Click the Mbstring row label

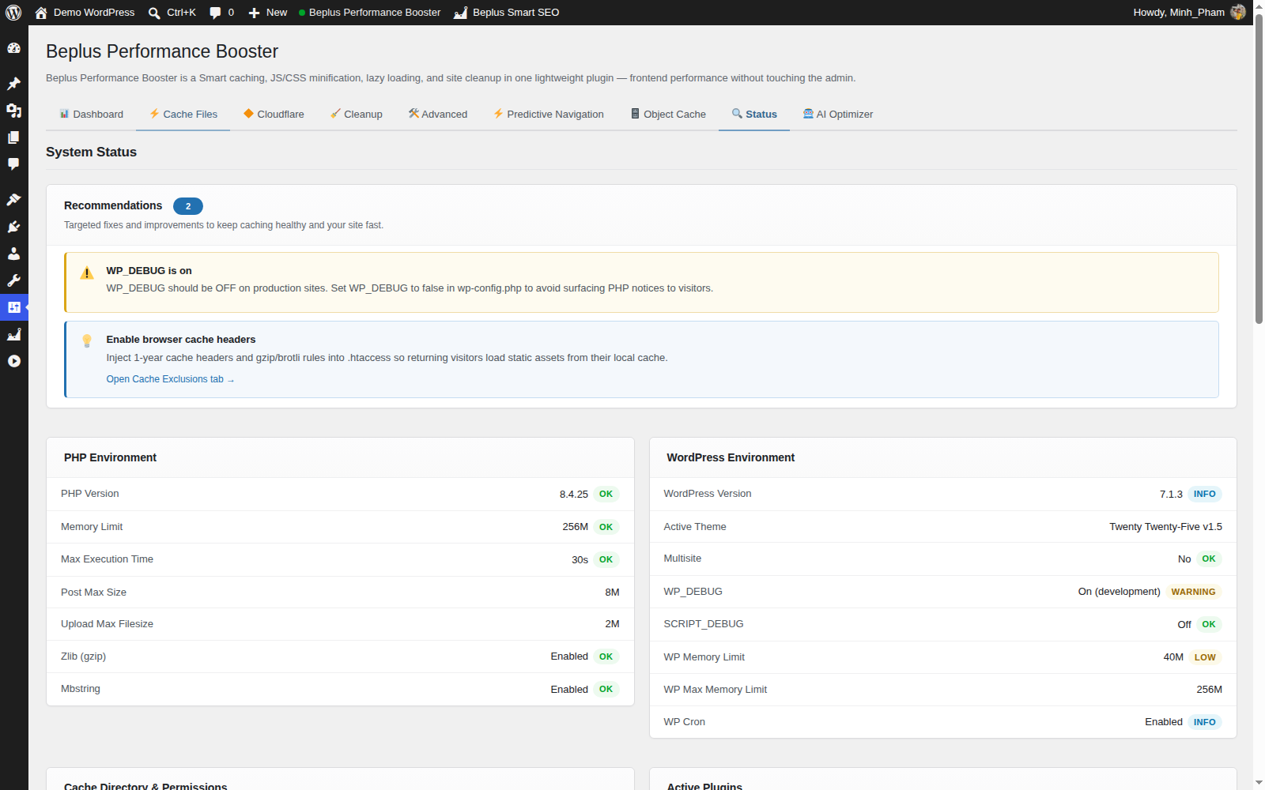coord(81,689)
